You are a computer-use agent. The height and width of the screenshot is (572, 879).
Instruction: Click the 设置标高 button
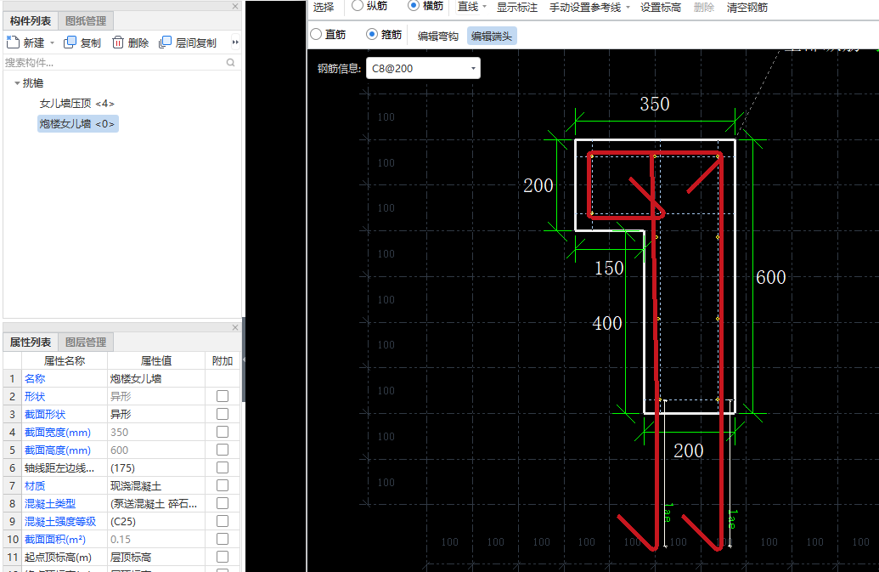(x=661, y=8)
